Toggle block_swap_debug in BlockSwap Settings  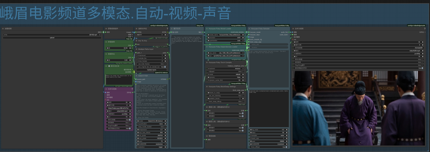click(x=226, y=101)
